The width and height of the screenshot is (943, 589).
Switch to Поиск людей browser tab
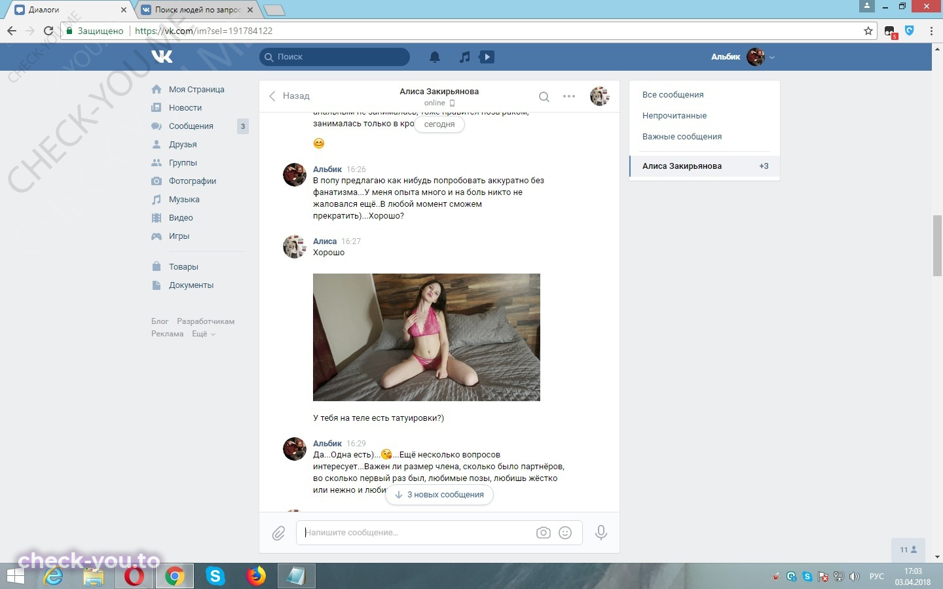click(x=197, y=10)
